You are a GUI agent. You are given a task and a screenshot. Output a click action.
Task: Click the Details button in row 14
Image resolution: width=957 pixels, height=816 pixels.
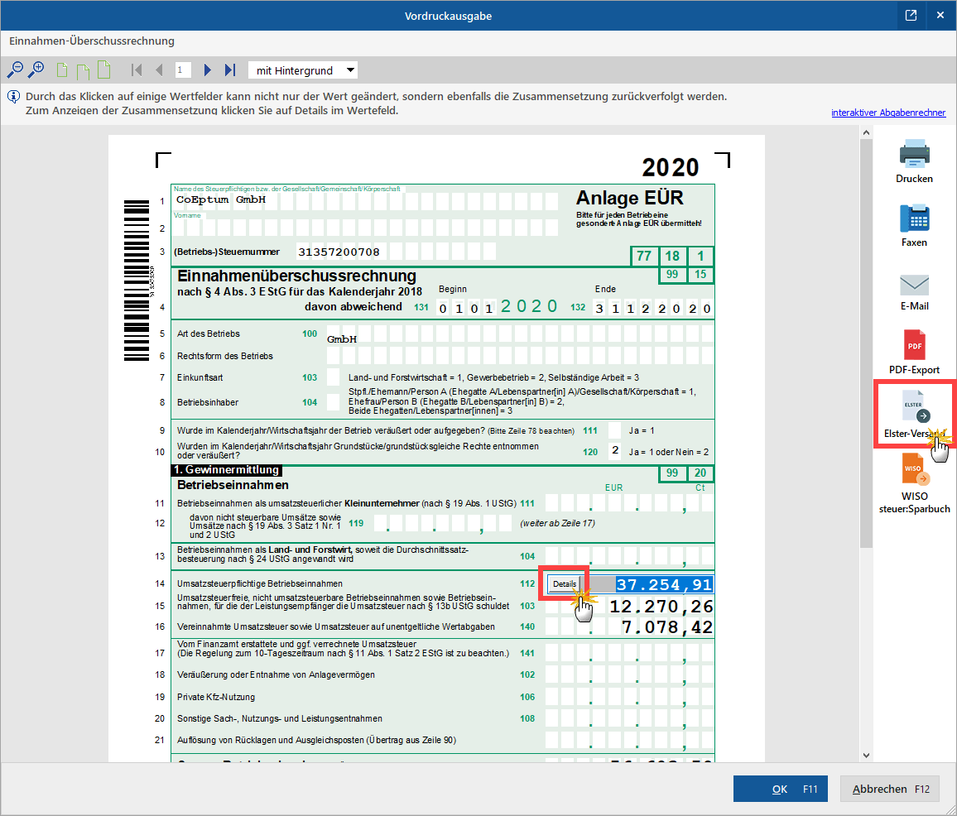pyautogui.click(x=564, y=584)
